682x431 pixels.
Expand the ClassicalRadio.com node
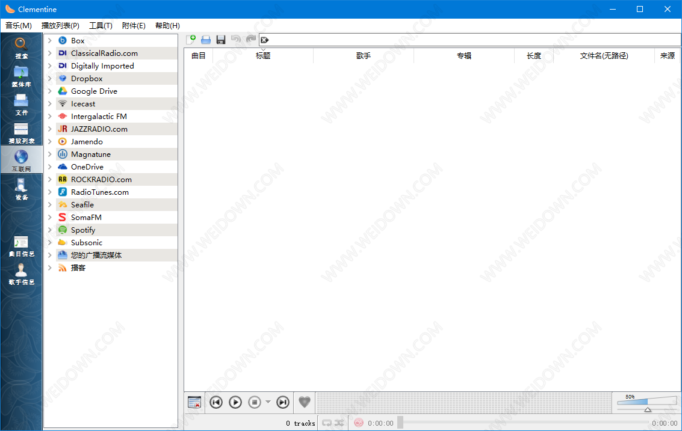49,53
